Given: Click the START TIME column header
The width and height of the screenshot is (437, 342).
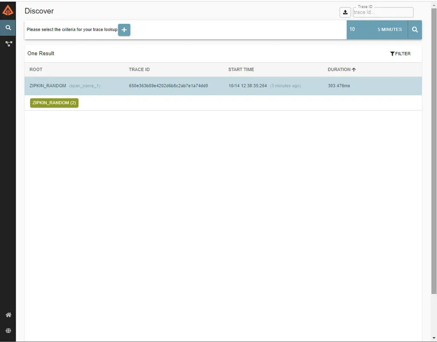Looking at the screenshot, I should 241,70.
